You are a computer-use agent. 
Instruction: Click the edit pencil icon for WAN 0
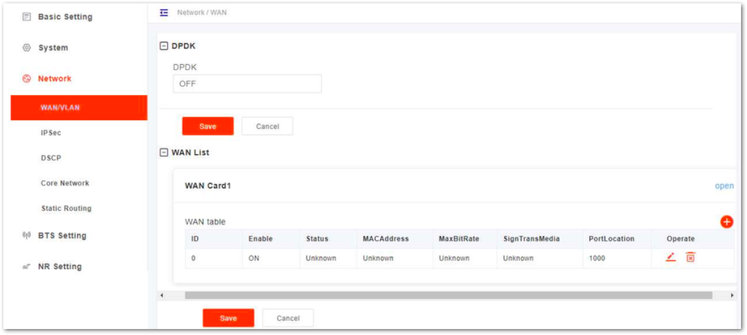(671, 257)
